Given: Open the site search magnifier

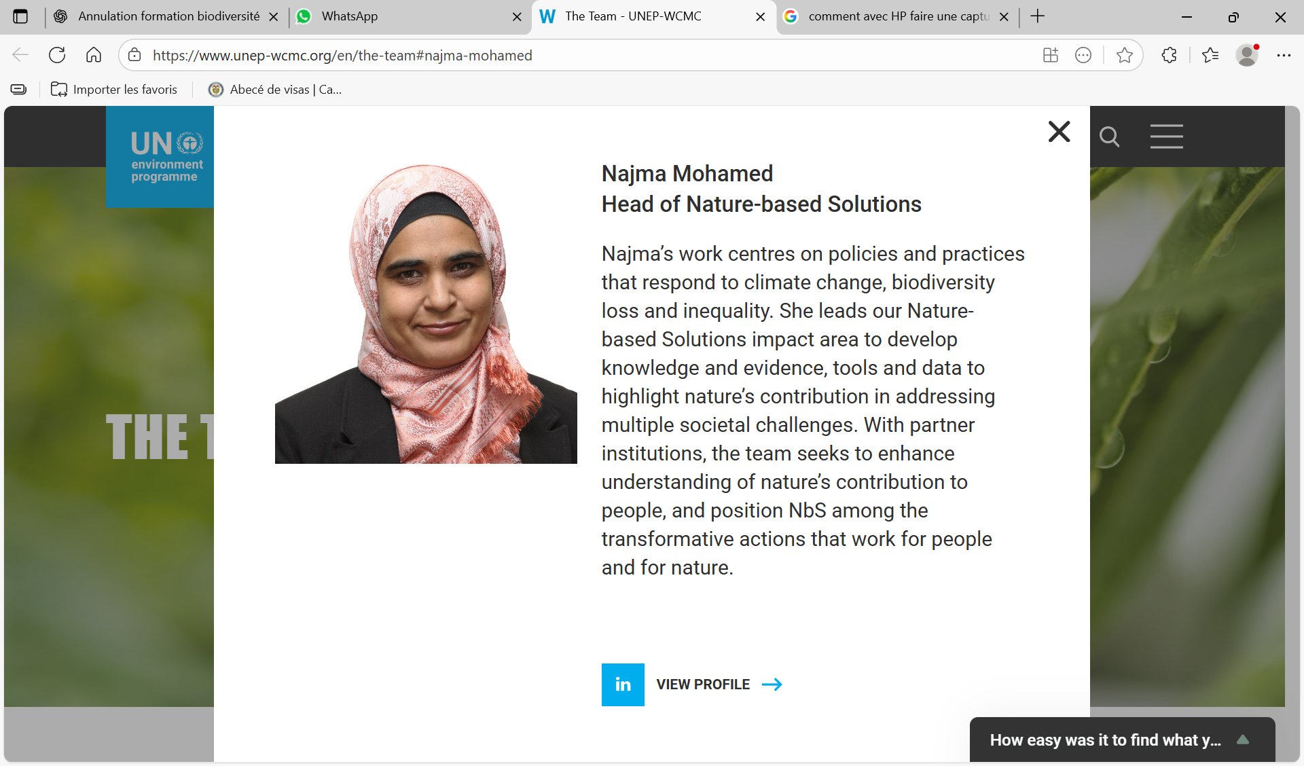Looking at the screenshot, I should tap(1109, 137).
